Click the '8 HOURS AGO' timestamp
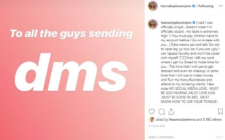225x140 pixels. [x=156, y=126]
